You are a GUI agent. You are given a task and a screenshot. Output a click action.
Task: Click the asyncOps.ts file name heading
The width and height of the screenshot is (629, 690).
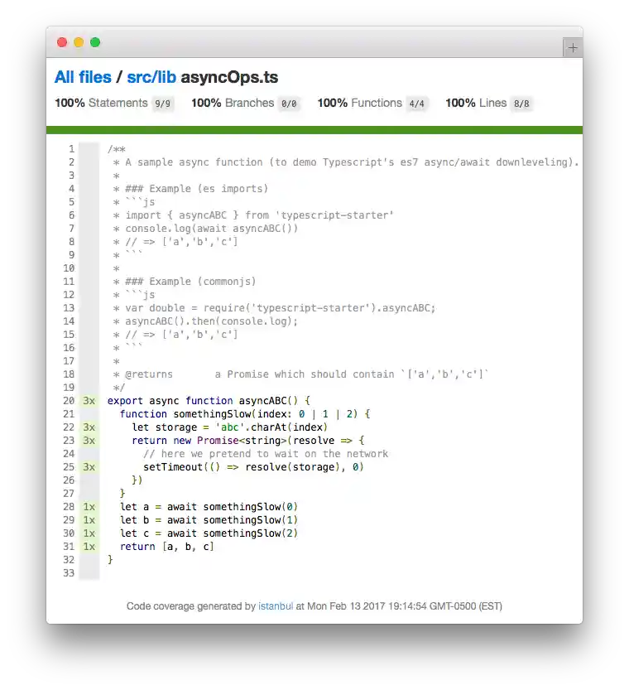point(229,77)
